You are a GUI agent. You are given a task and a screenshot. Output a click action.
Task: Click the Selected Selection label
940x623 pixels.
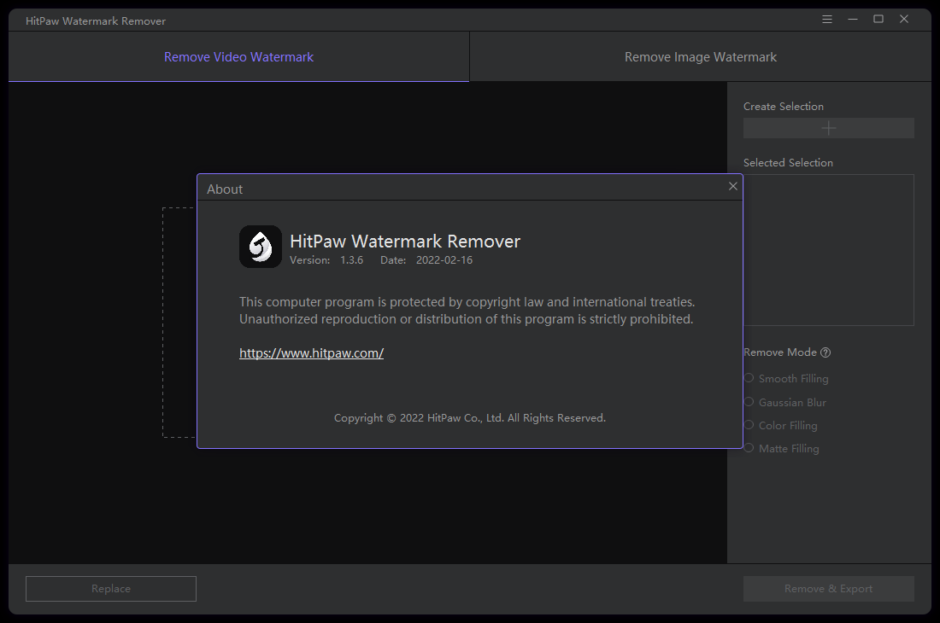[x=788, y=163]
